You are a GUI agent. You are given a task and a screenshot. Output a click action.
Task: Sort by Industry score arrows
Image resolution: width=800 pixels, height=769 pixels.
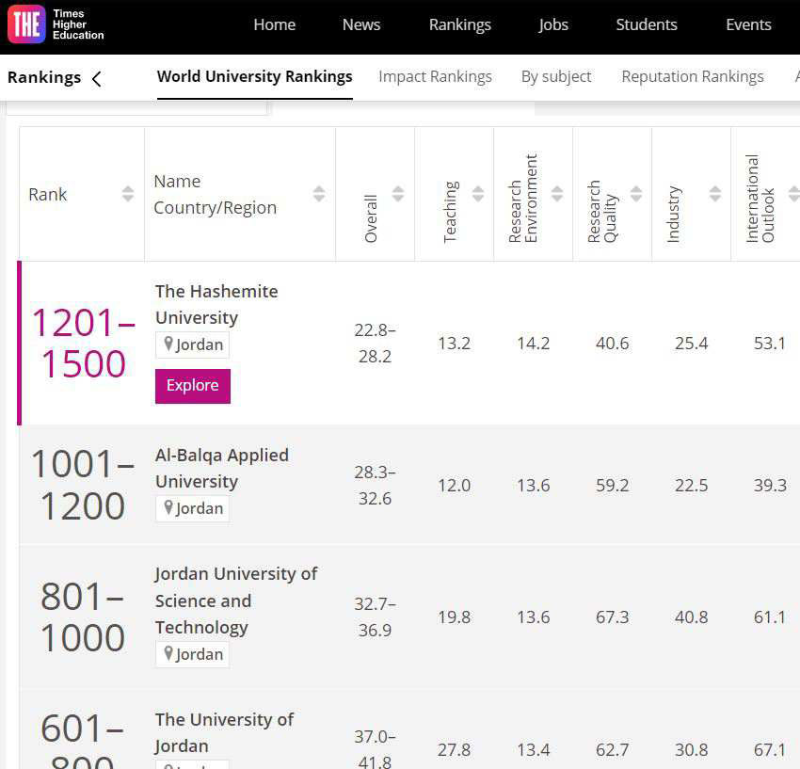click(714, 194)
